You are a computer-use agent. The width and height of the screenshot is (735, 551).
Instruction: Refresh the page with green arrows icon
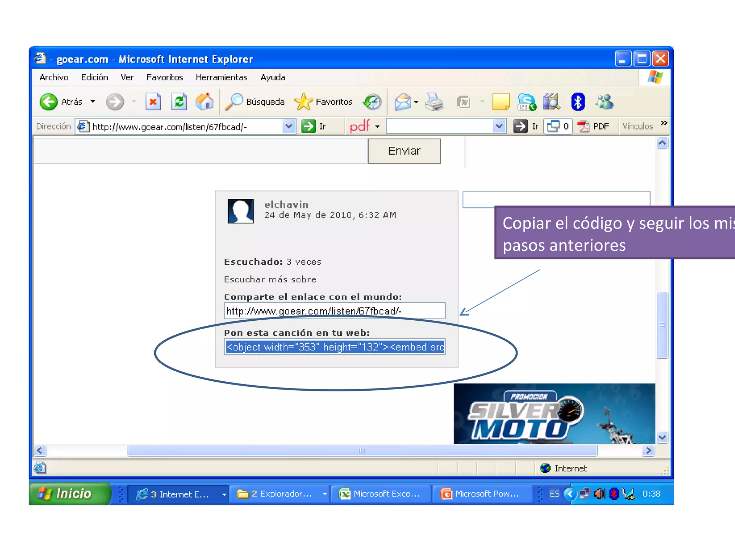[x=179, y=102]
